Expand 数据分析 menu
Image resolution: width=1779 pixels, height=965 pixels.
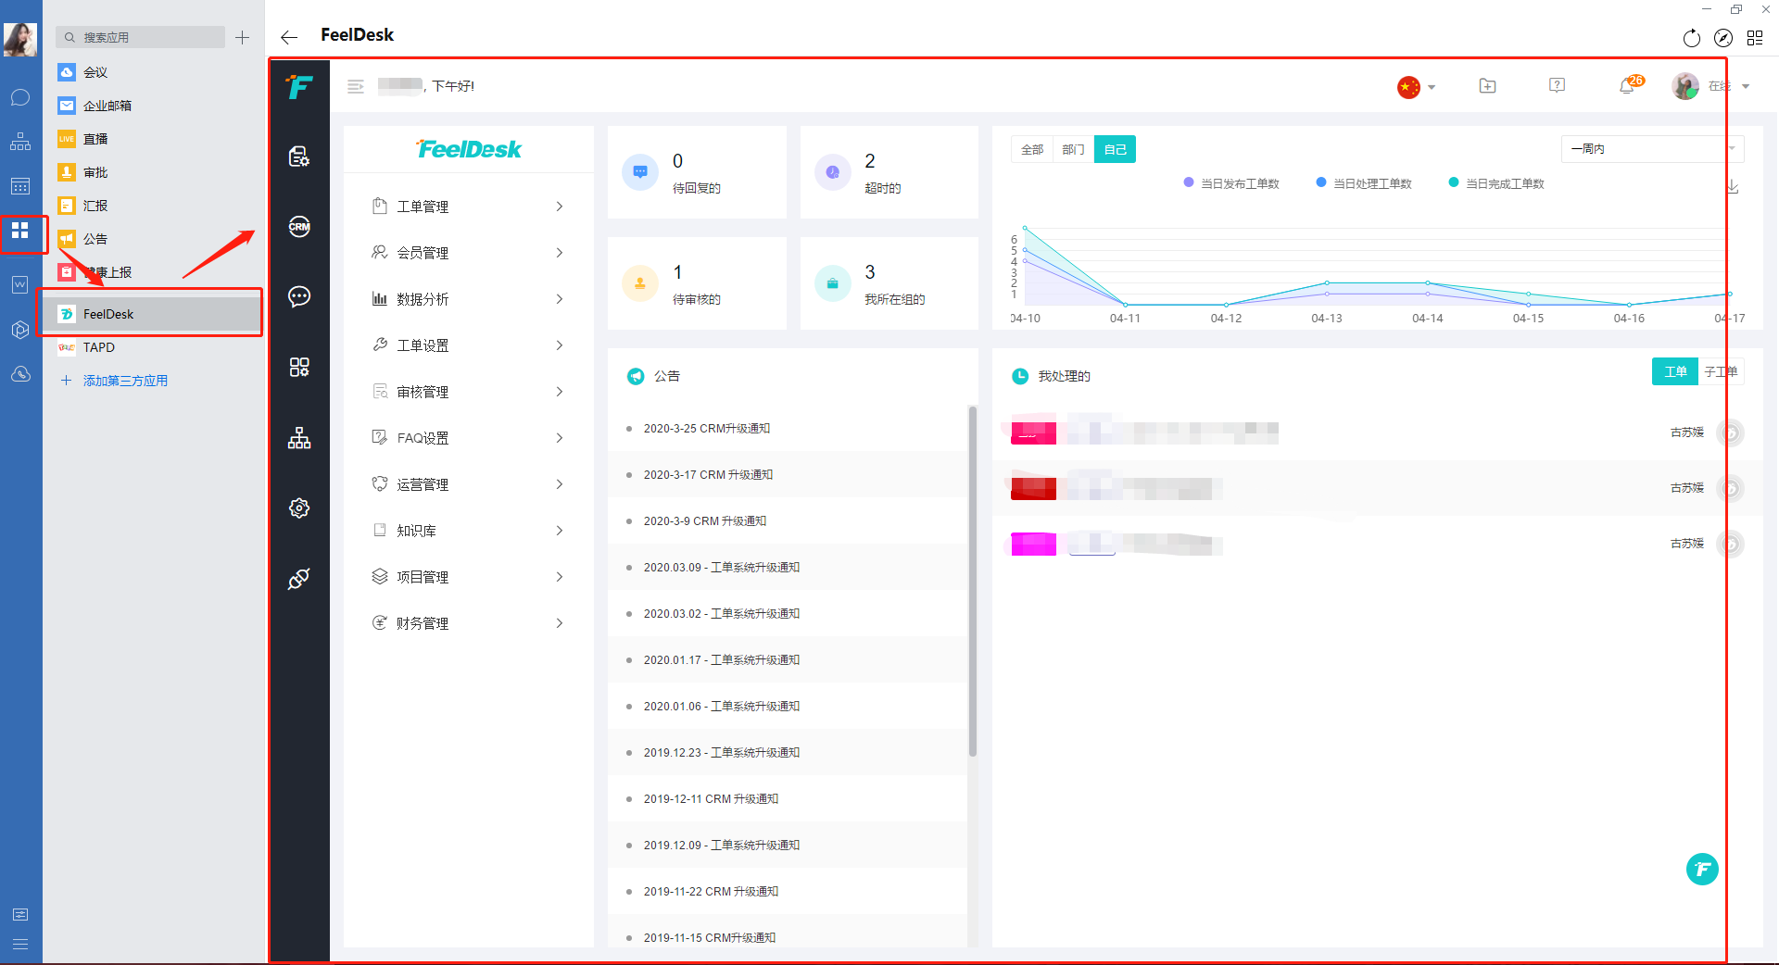(468, 299)
